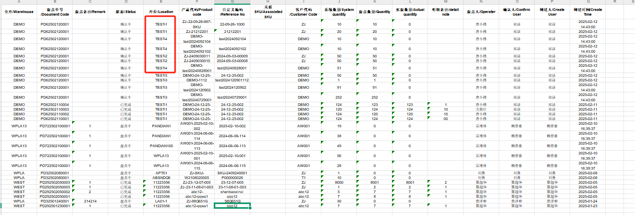Select location cell PANDIAN100
The image size is (635, 215).
point(161,146)
